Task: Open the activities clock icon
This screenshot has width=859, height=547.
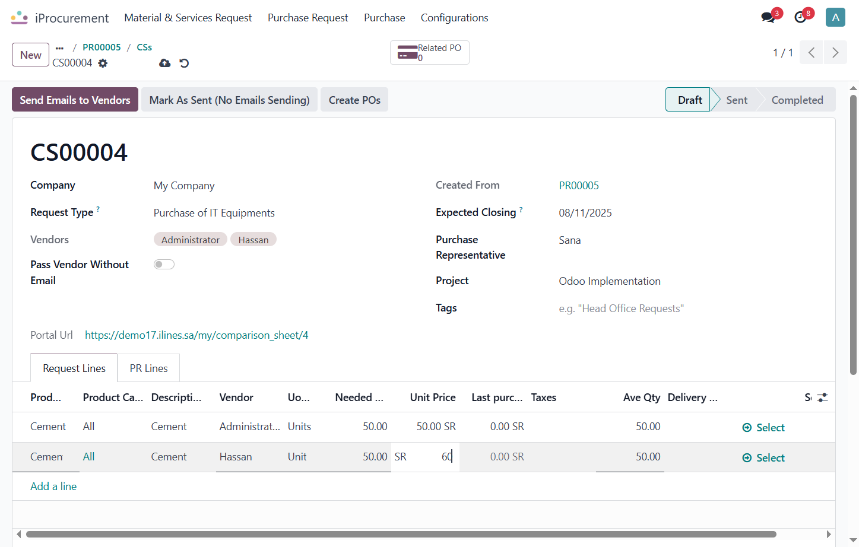Action: (800, 17)
